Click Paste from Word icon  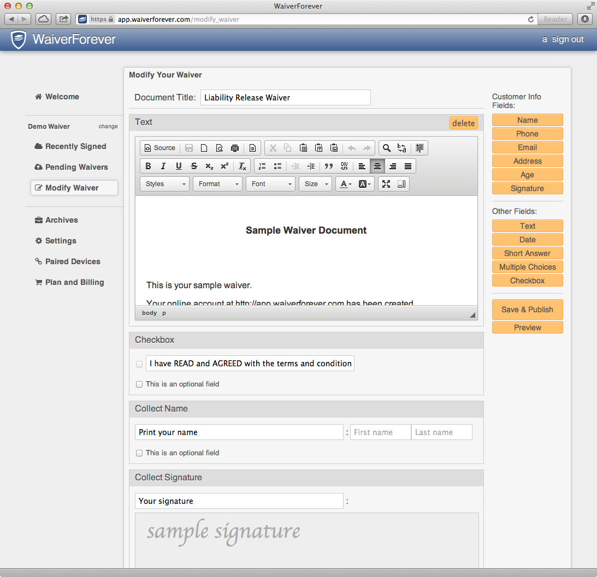[x=334, y=148]
